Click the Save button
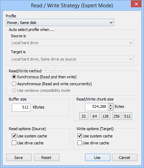144x168 pixels. pos(19,158)
